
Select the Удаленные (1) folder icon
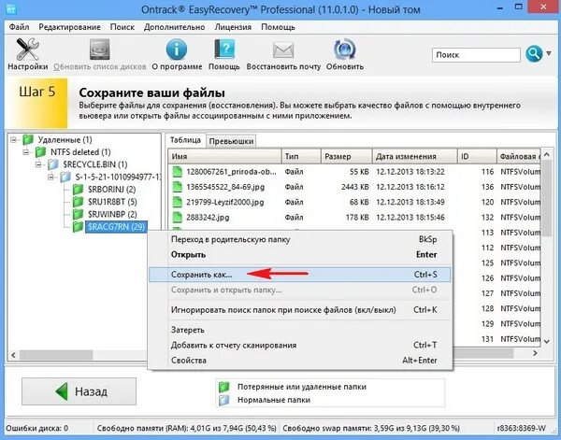pyautogui.click(x=28, y=140)
